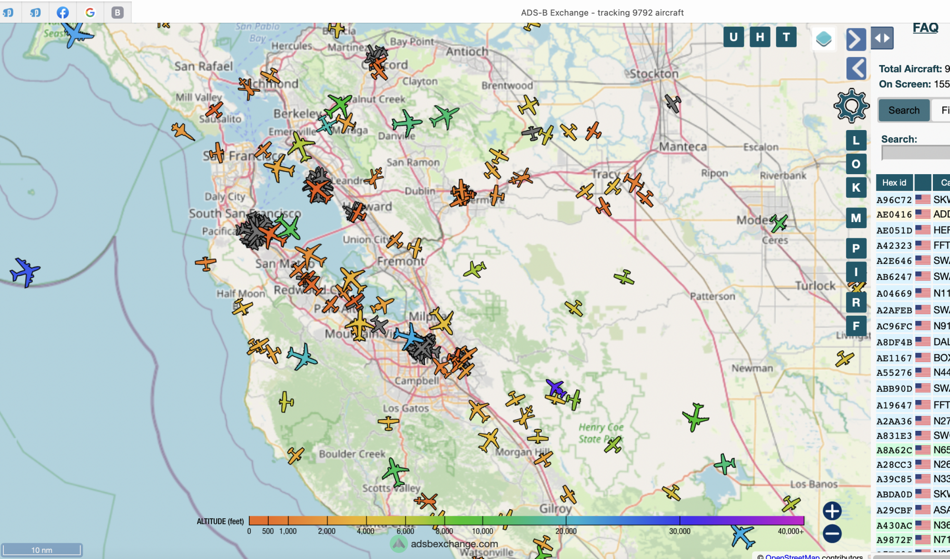The height and width of the screenshot is (559, 950).
Task: Open the FAQ link
Action: (925, 28)
